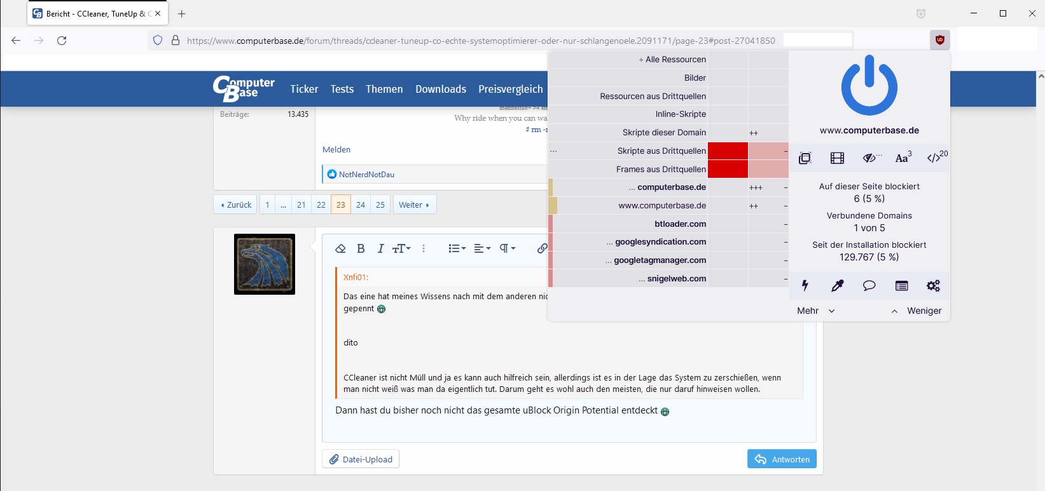
Task: Click the Melden report link
Action: coord(336,149)
